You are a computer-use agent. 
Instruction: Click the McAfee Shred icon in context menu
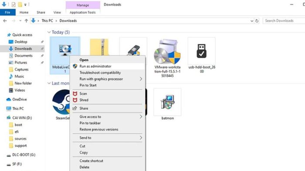click(75, 100)
